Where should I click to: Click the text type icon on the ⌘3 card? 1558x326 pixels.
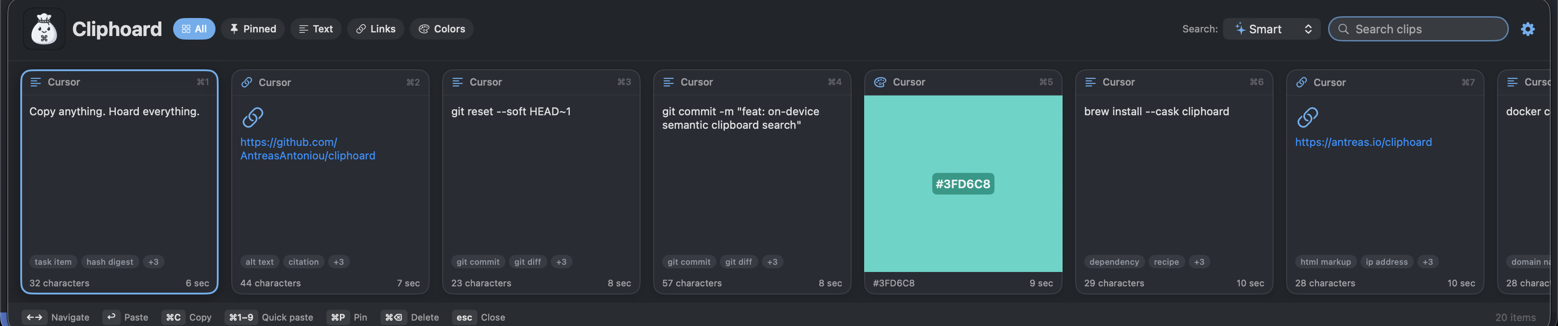(458, 82)
